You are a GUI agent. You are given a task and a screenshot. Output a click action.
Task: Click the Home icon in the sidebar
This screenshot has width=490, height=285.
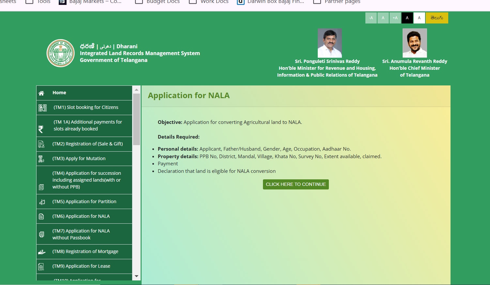(x=41, y=93)
